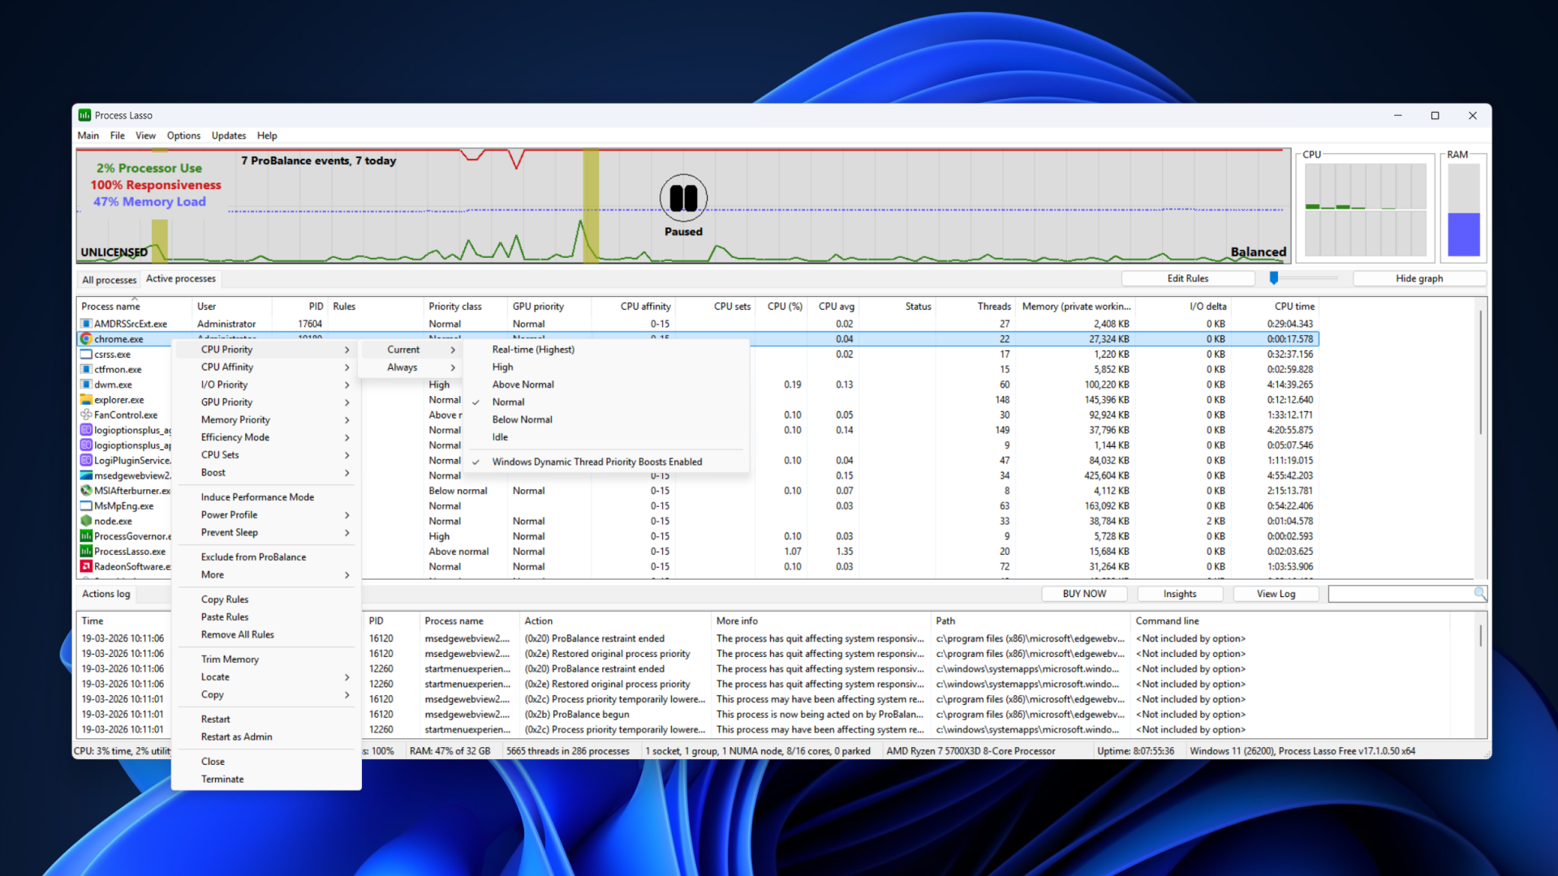1558x876 pixels.
Task: Click the View Log button
Action: click(x=1276, y=594)
